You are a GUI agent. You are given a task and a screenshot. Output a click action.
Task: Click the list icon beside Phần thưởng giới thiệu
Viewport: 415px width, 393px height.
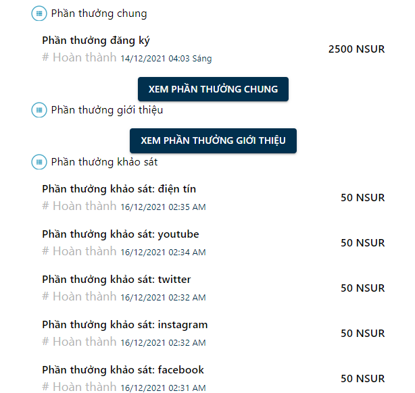[x=39, y=110]
